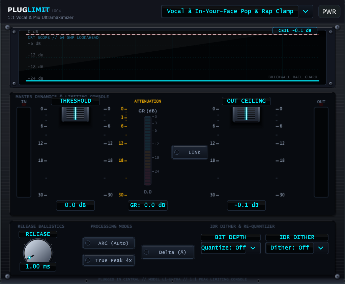Click the CEIL -0.1 dB readout badge

[295, 30]
